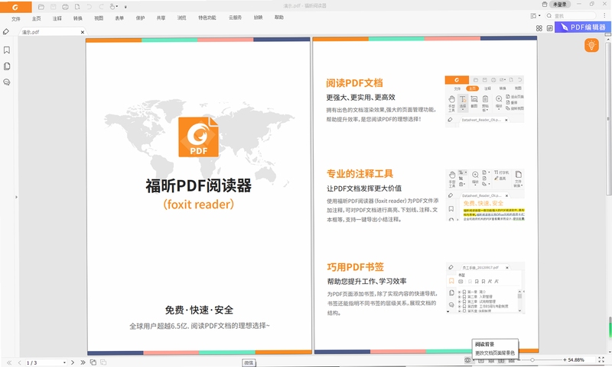This screenshot has width=612, height=367.
Task: Click the eraser icon left of document tab
Action: [6, 31]
